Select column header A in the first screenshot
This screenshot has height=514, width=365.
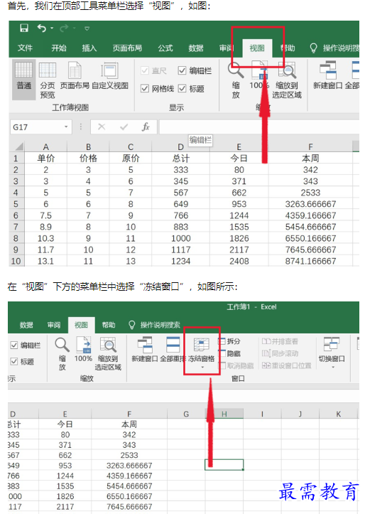click(46, 147)
